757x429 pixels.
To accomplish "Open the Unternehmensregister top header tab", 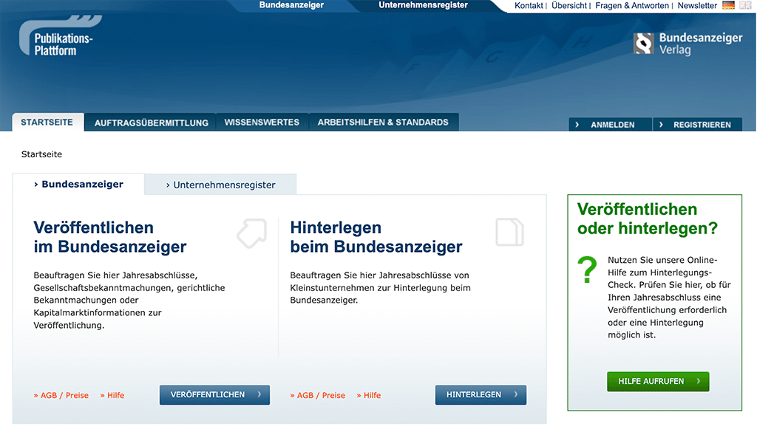I will (x=423, y=5).
